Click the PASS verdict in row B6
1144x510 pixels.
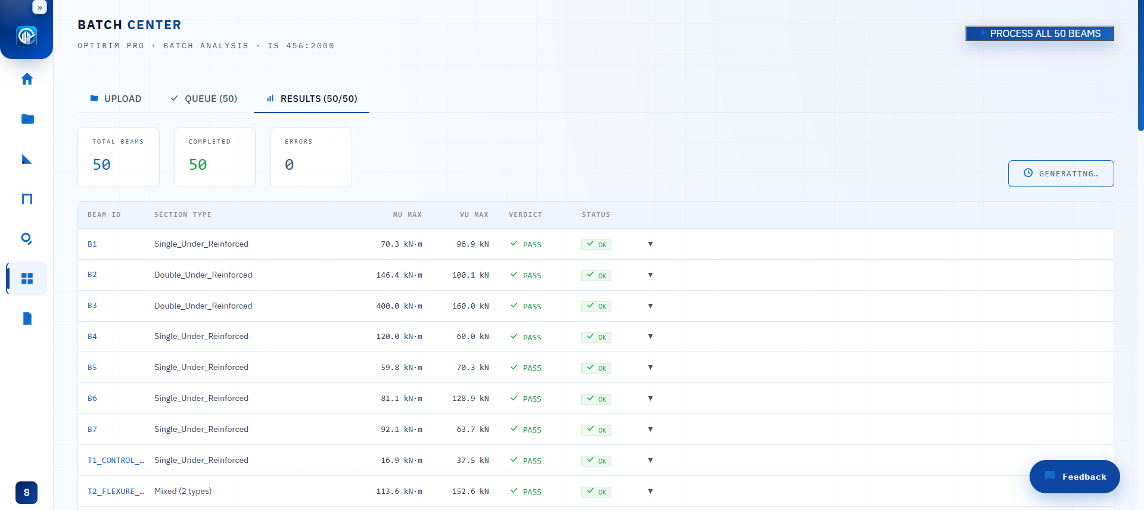point(526,399)
